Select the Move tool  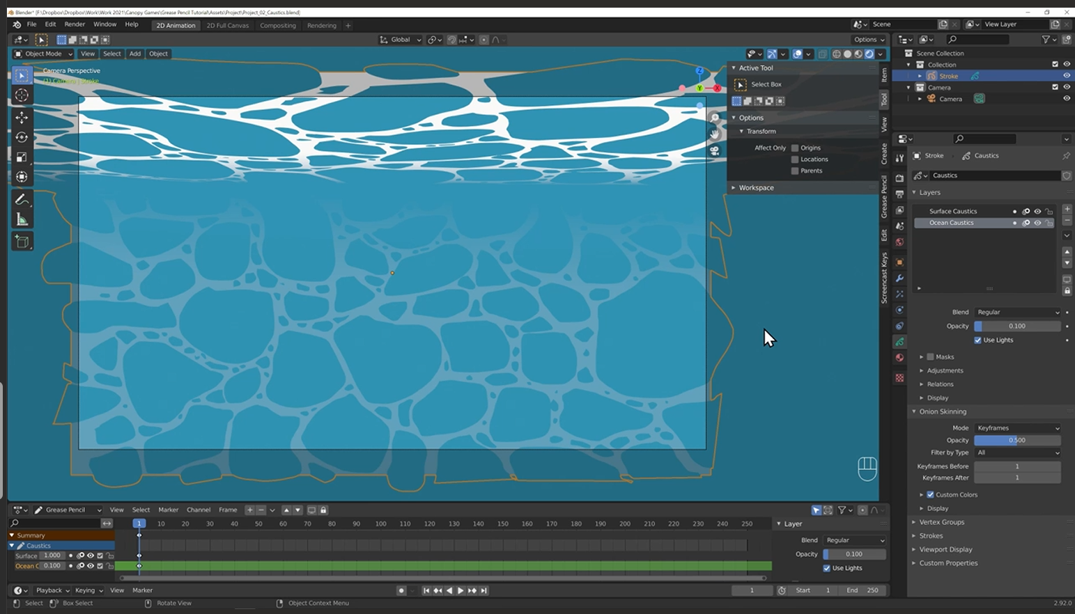pos(22,117)
